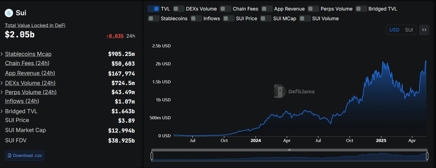The width and height of the screenshot is (436, 168).
Task: Switch on the Perps Volume toggle
Action: [313, 9]
